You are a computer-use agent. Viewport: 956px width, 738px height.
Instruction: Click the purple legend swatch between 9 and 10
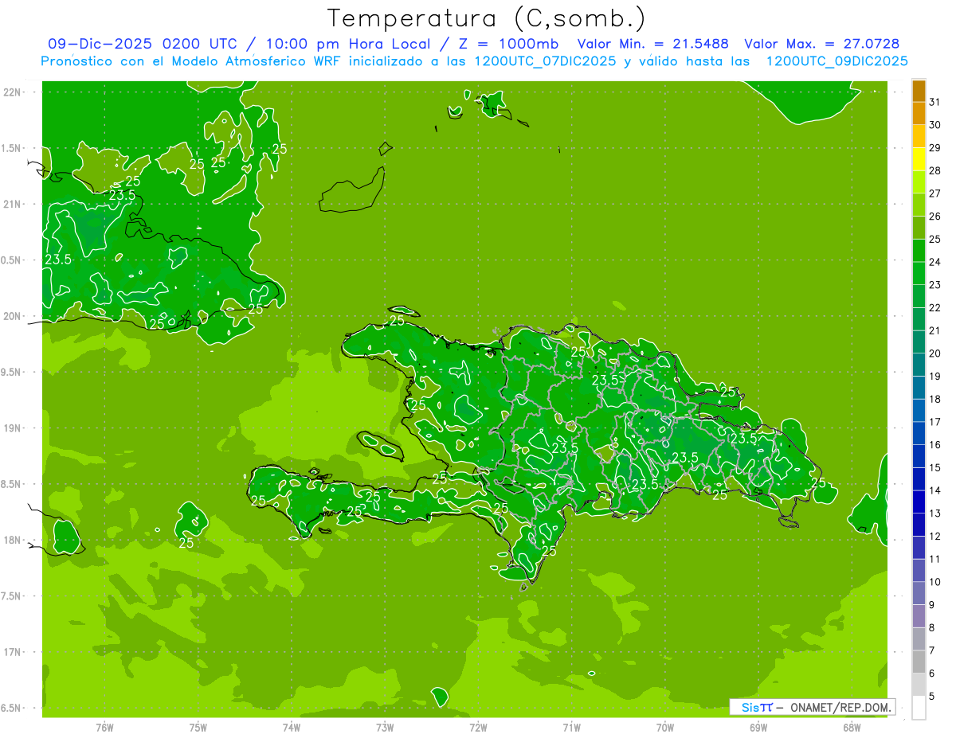[919, 594]
